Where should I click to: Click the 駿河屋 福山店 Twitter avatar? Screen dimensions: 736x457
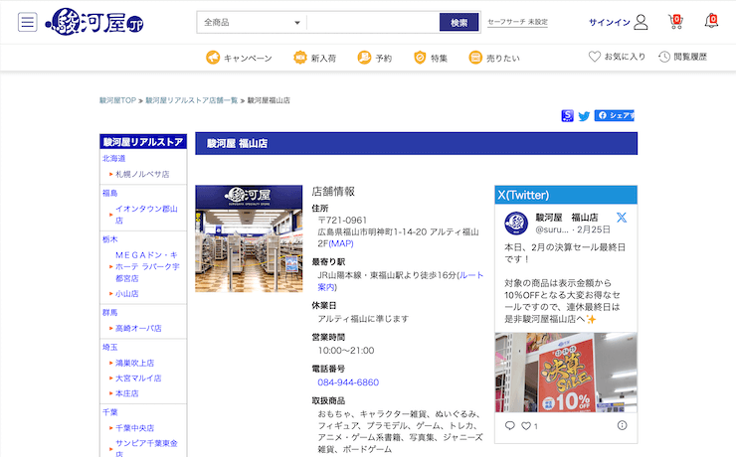(x=516, y=224)
